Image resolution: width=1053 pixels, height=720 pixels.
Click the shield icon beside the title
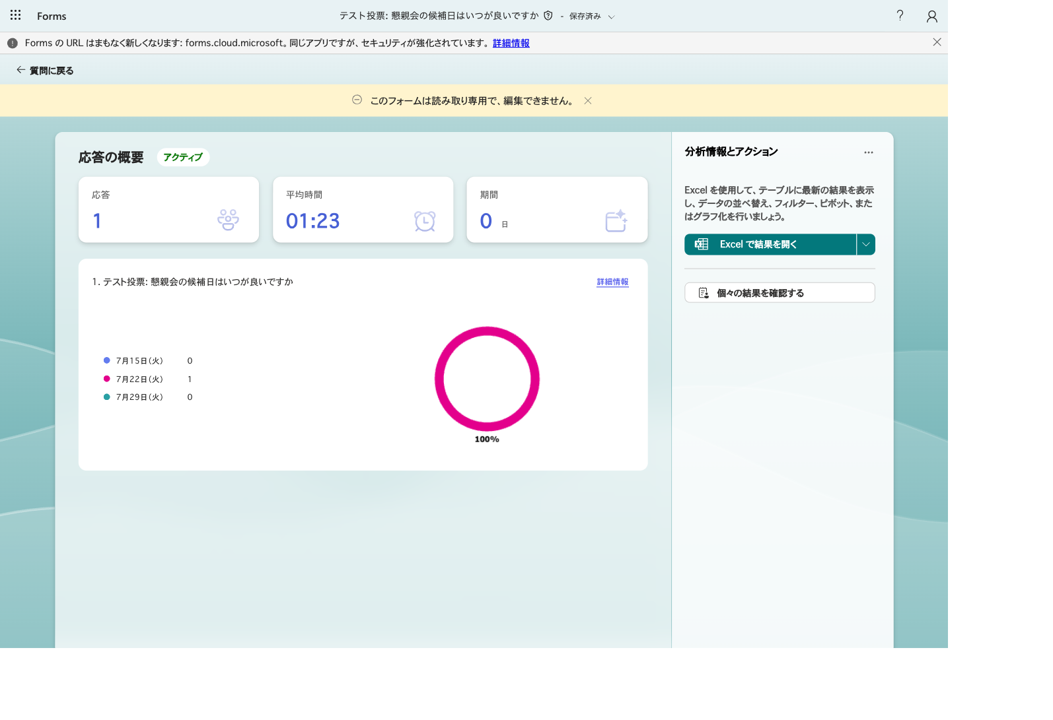(548, 15)
